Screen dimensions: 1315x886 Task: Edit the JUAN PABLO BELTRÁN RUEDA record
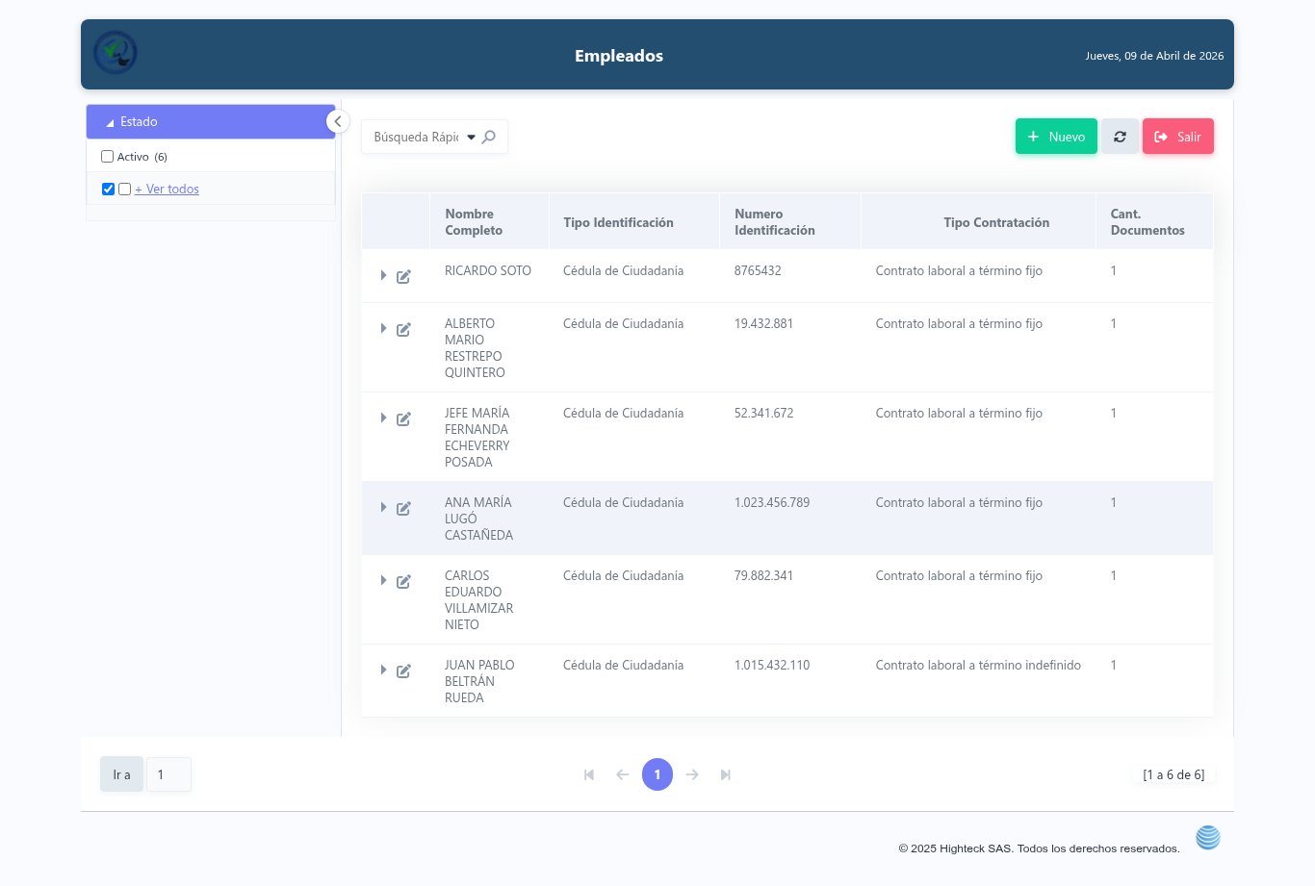(x=403, y=671)
